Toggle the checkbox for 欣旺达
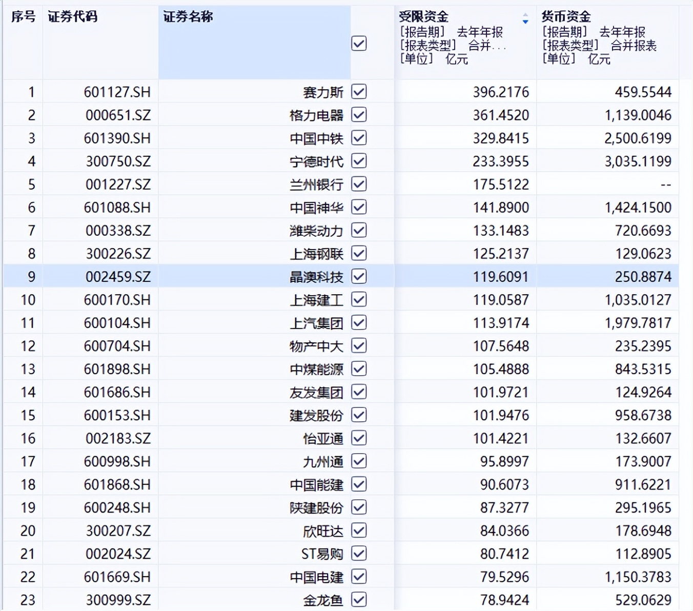 click(359, 530)
